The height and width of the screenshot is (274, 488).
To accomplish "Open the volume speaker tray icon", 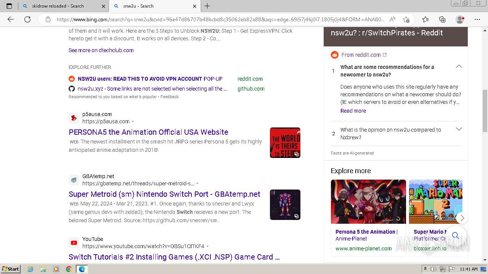I will [434, 269].
